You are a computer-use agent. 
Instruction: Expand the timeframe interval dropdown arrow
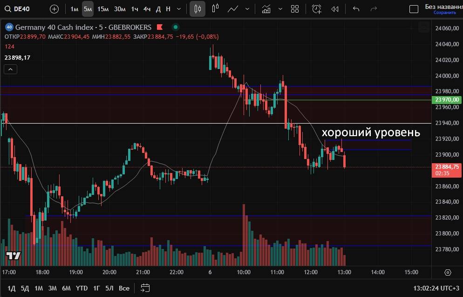179,9
